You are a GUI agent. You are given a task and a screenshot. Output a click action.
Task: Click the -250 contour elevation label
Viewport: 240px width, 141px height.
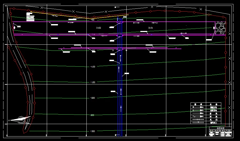tap(92, 115)
